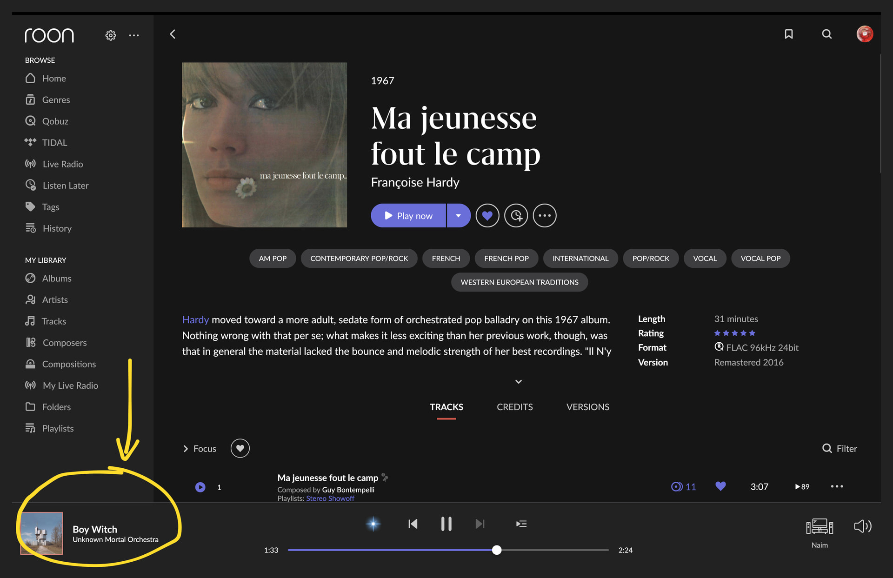This screenshot has width=893, height=578.
Task: Skip to next track
Action: click(x=480, y=524)
